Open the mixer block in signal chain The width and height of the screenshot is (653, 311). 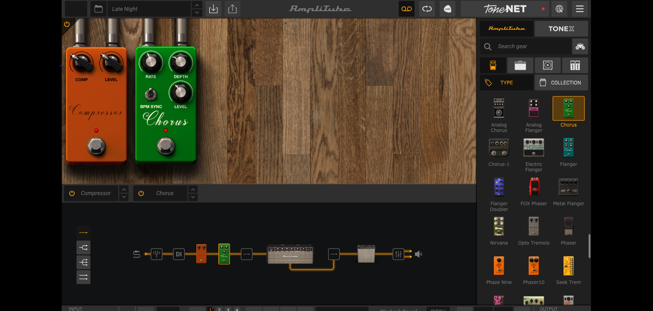398,254
